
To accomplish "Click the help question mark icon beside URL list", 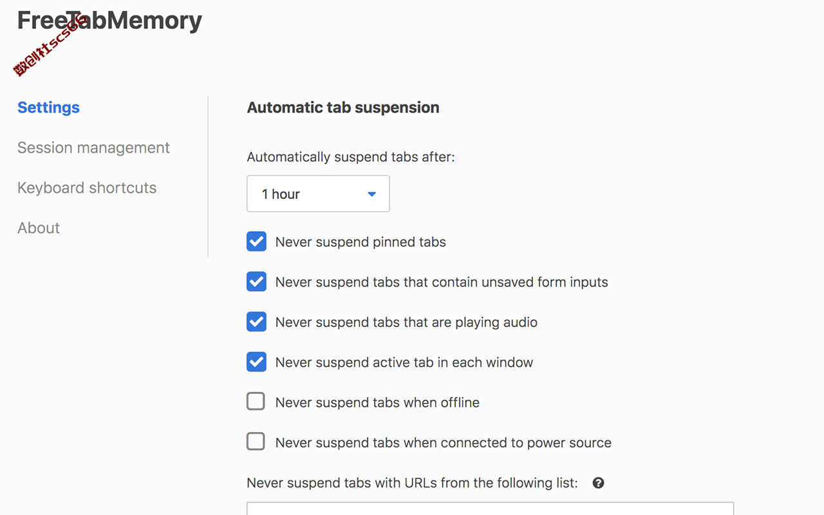I will (598, 483).
